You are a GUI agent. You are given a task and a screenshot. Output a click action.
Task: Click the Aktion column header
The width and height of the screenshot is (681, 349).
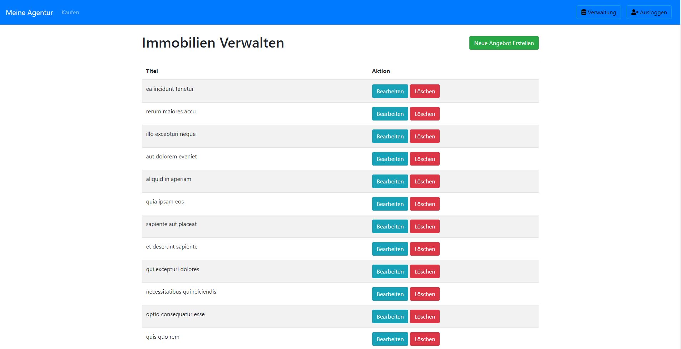click(x=381, y=71)
